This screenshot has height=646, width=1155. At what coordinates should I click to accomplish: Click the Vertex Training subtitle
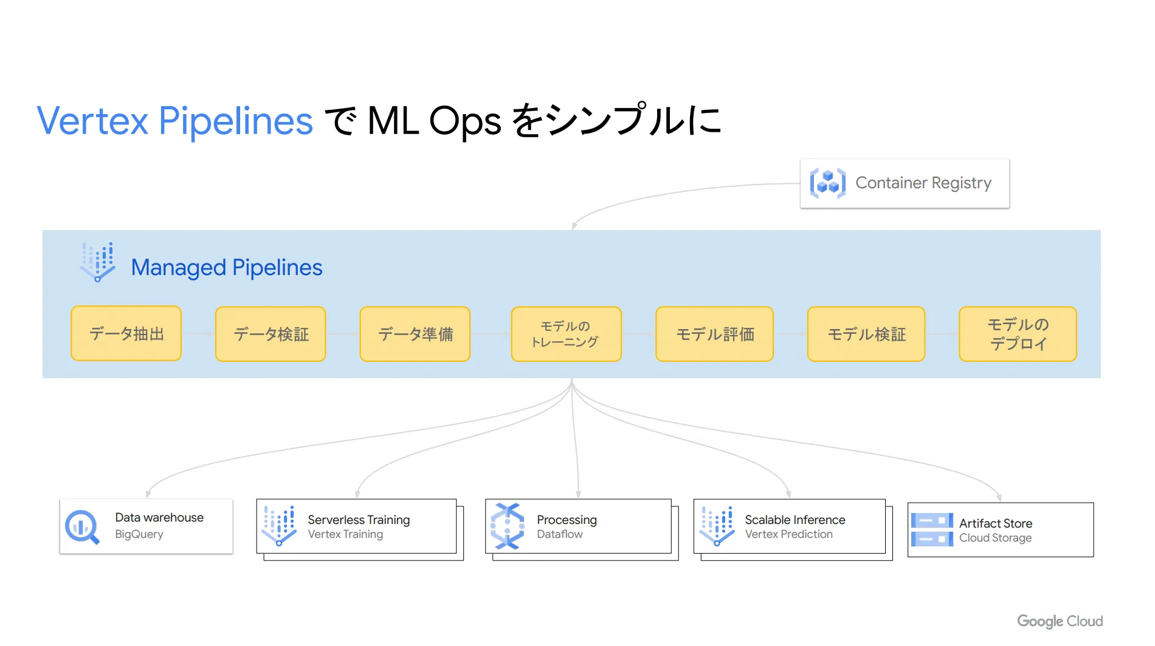(345, 534)
